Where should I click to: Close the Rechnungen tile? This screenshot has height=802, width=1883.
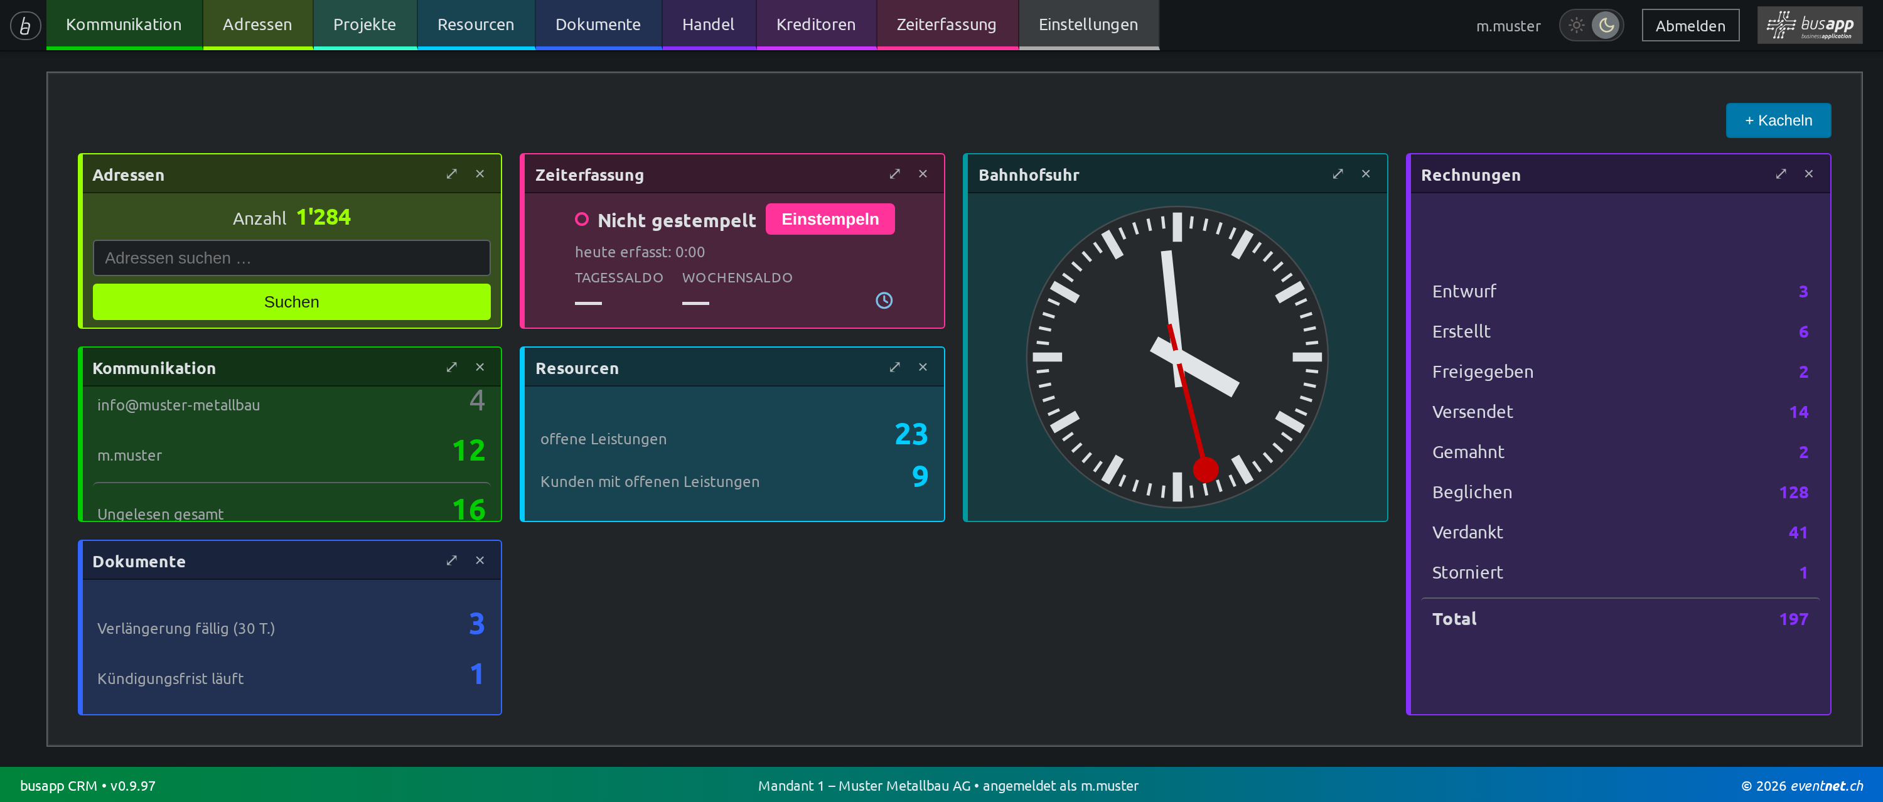coord(1808,174)
